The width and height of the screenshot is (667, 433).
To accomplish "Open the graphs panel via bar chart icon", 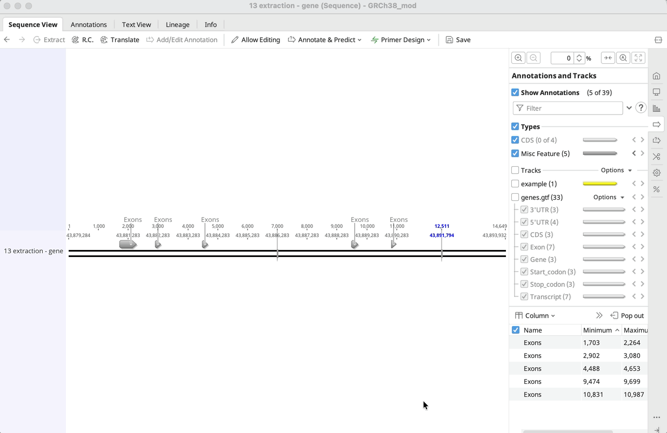I will tap(657, 108).
